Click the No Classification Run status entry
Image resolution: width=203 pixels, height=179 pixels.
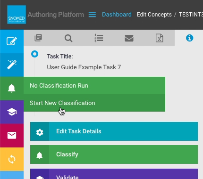(x=94, y=86)
